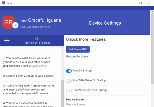Click the Windows badge on the avatar
The height and width of the screenshot is (107, 154).
[15, 25]
